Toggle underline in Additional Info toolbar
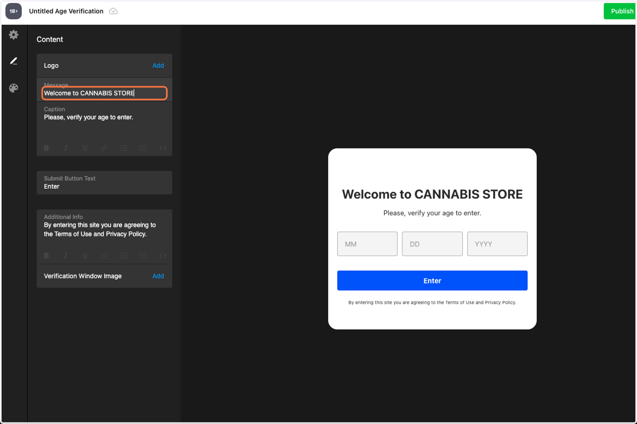Image resolution: width=637 pixels, height=424 pixels. click(85, 255)
